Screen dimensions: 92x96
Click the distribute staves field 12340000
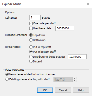(x=77, y=57)
